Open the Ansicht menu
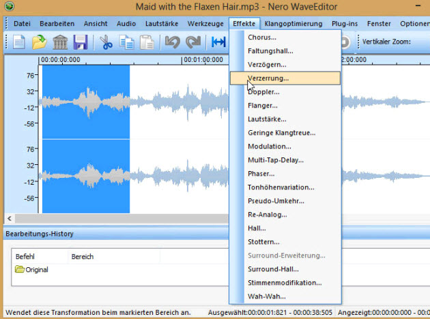430x319 pixels. click(x=96, y=24)
